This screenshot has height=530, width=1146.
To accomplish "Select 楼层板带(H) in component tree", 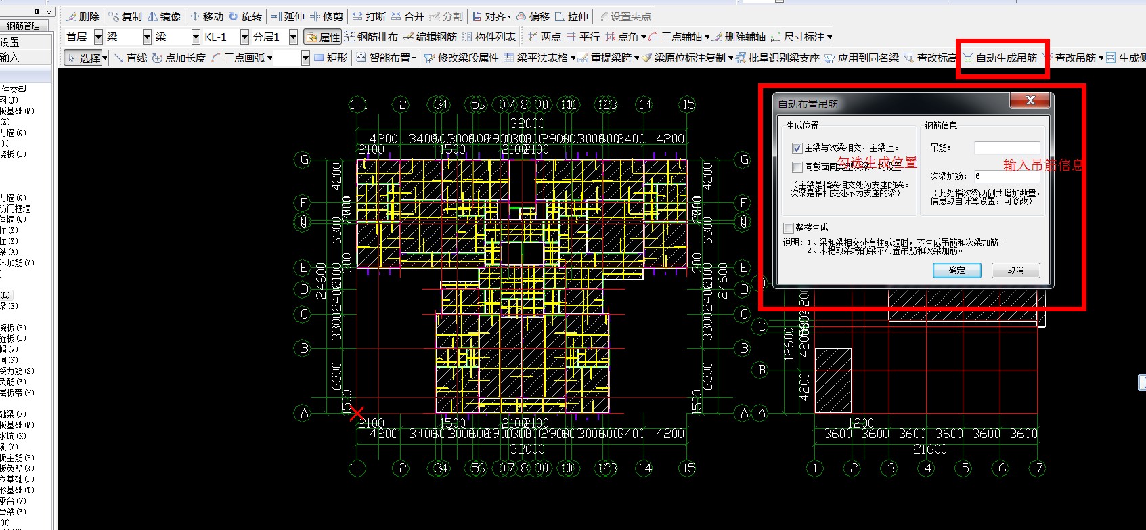I will pyautogui.click(x=17, y=393).
